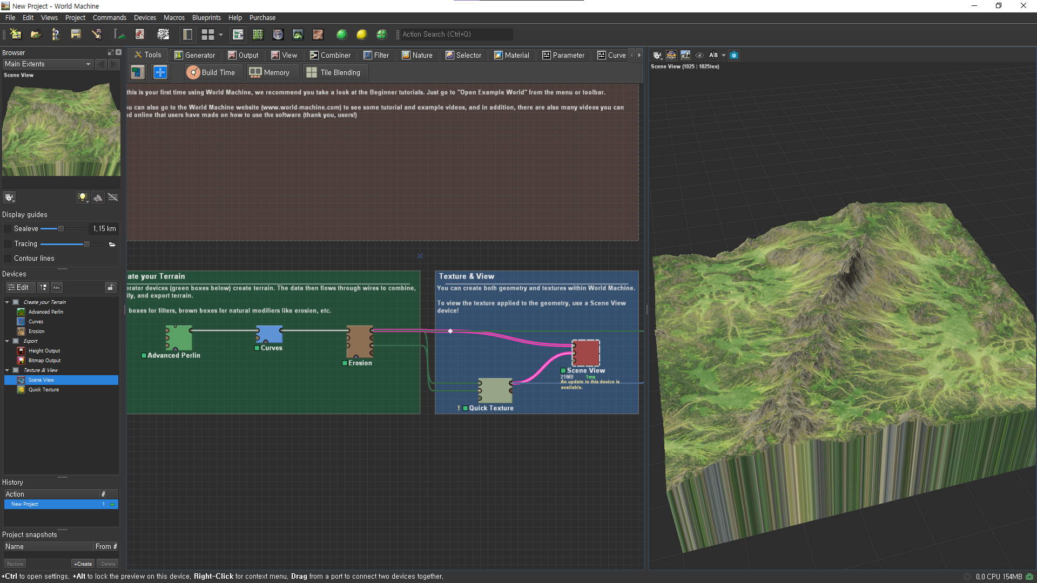Screen dimensions: 1037x583
Task: Switch to Explorer View globe icon
Action: (x=278, y=35)
